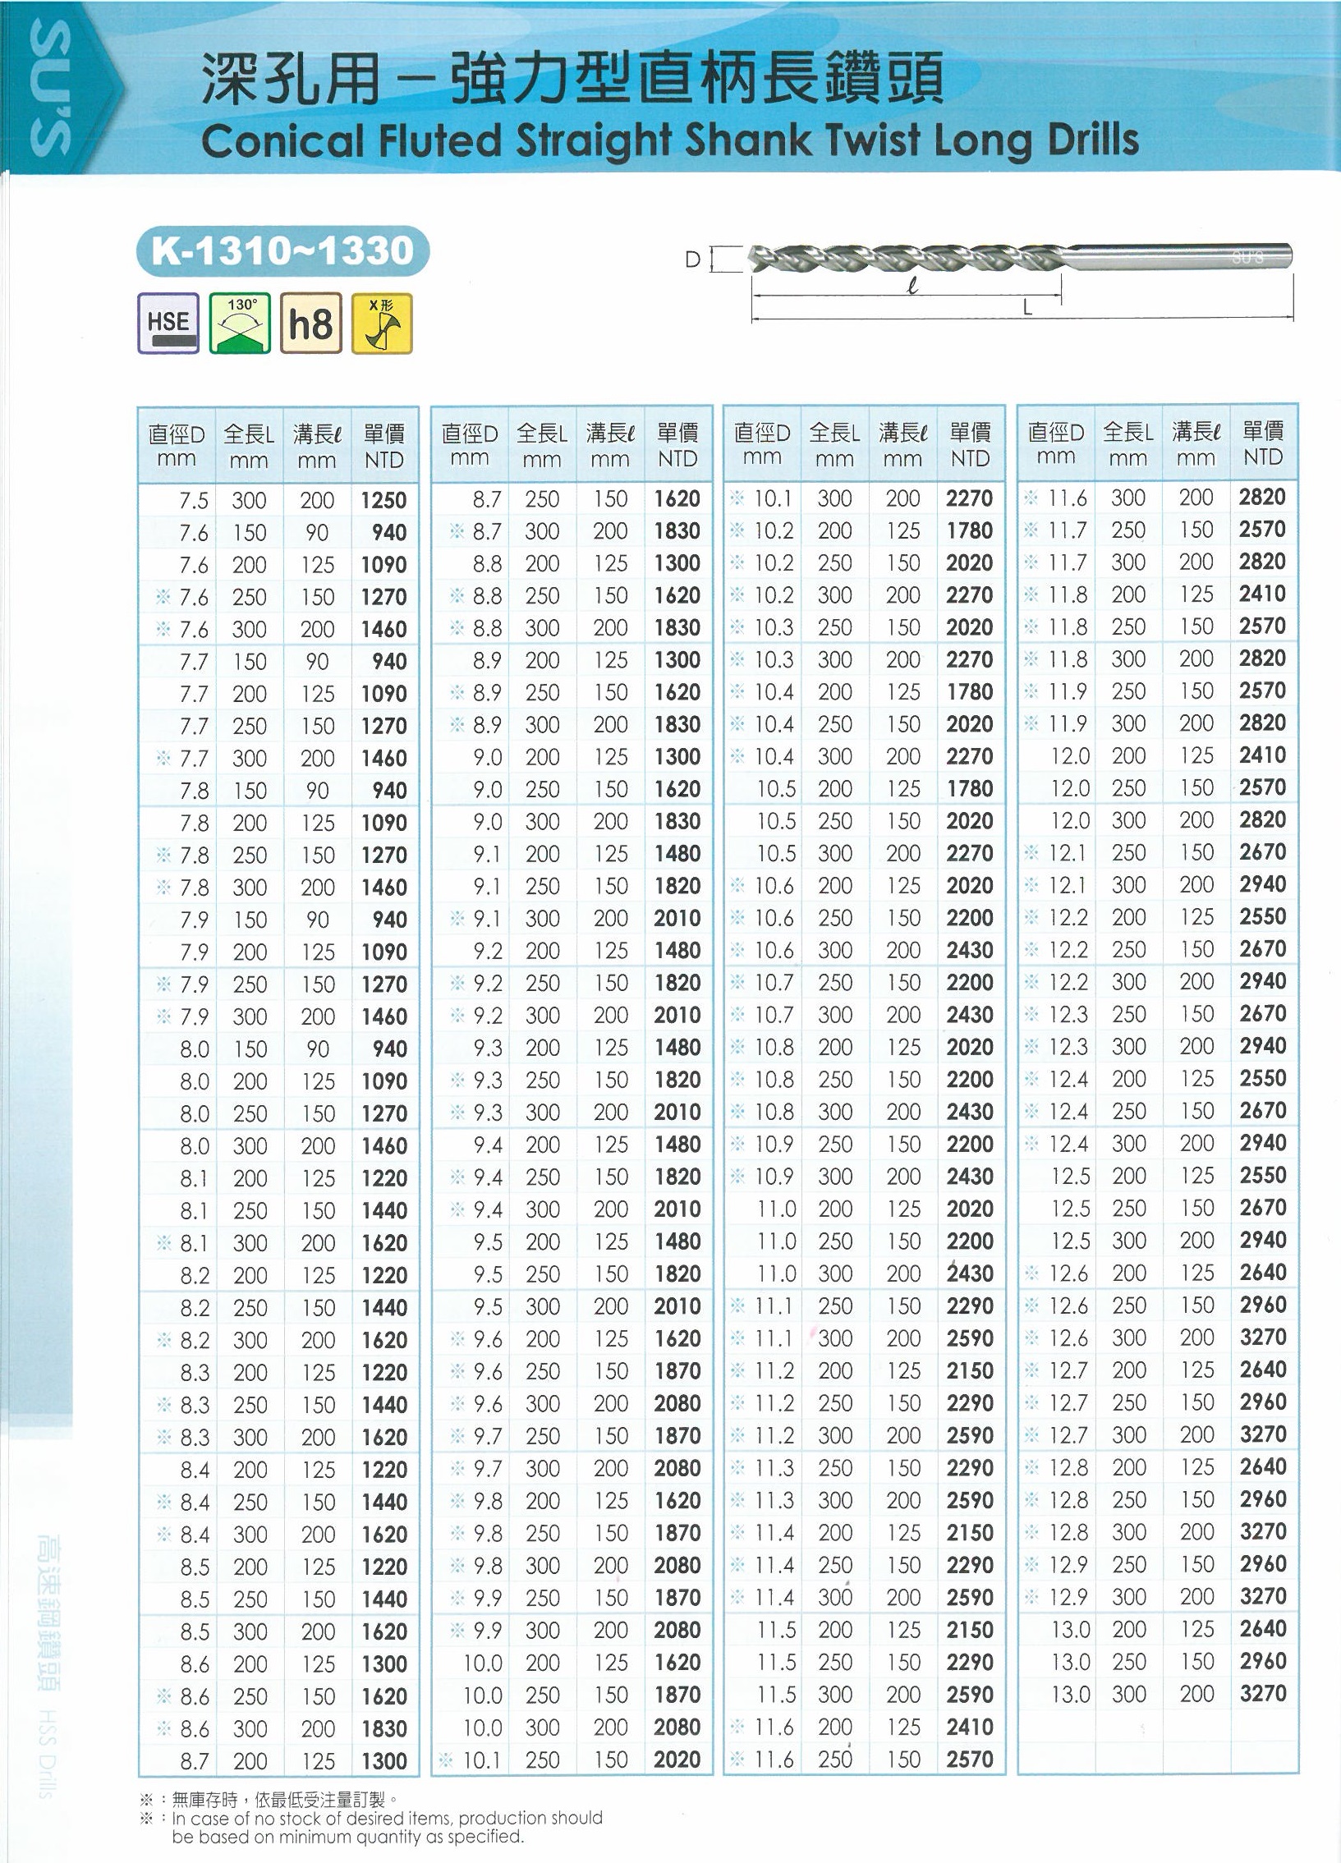Image resolution: width=1341 pixels, height=1863 pixels.
Task: Click price 3270 in the 13.0 300 row
Action: point(1263,1693)
